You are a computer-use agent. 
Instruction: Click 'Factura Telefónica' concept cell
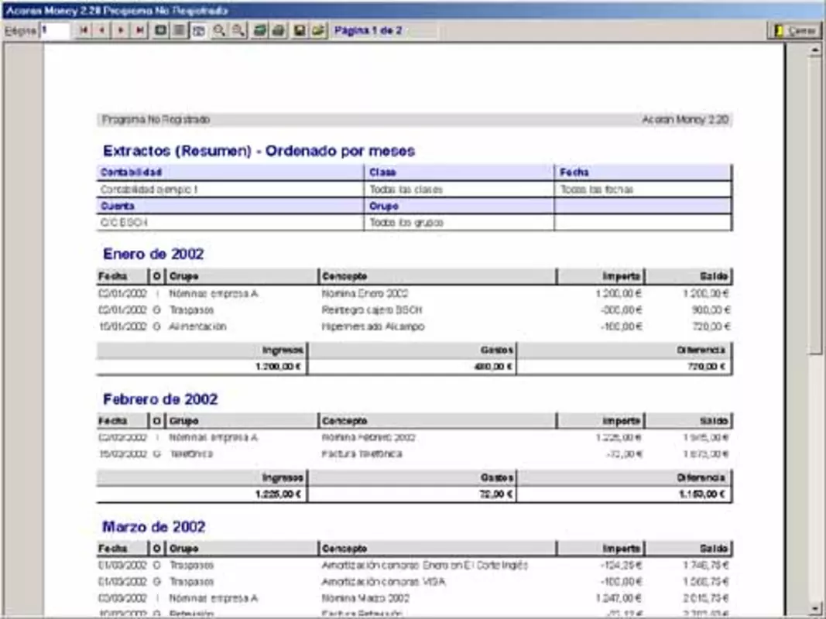362,453
